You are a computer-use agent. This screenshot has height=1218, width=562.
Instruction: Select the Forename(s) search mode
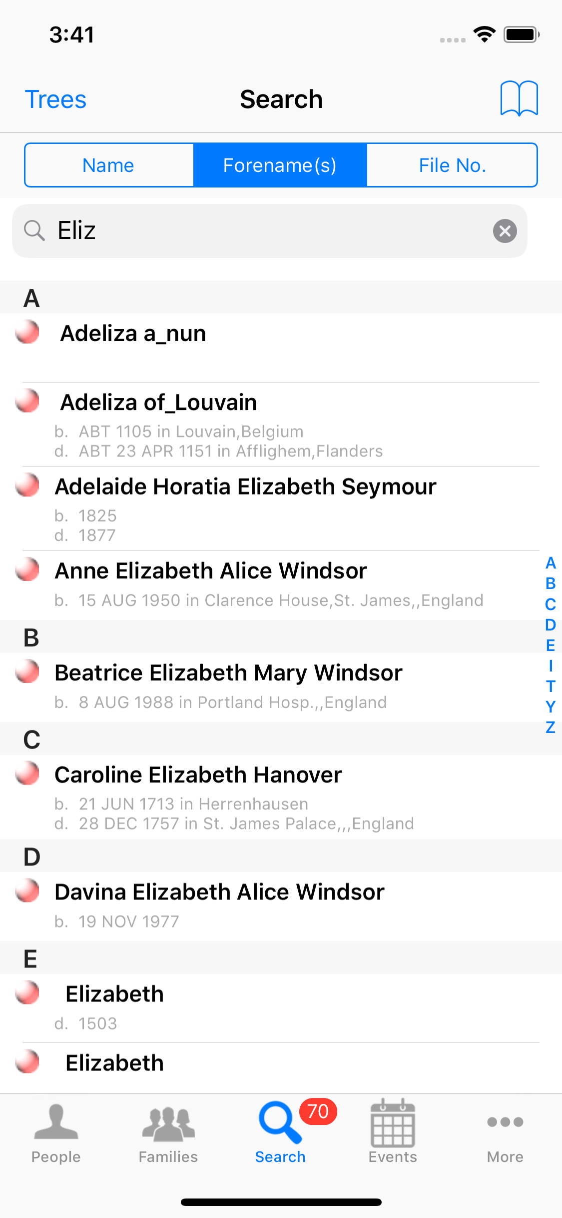(280, 165)
